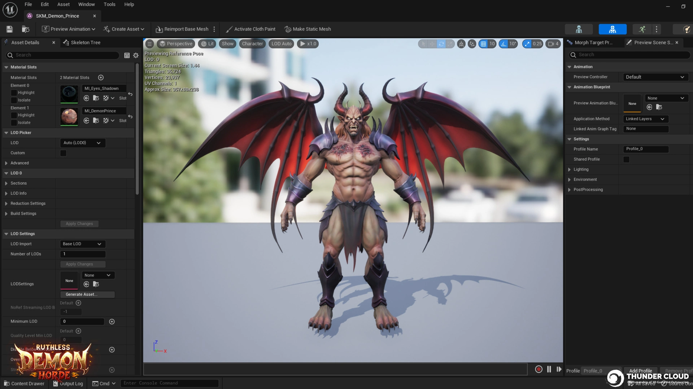This screenshot has height=389, width=693.
Task: Click the Activate Cloth Paint brush button
Action: [x=250, y=29]
